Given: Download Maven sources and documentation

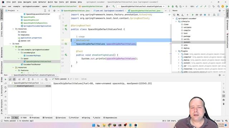Looking at the screenshot, I should coord(182,15).
